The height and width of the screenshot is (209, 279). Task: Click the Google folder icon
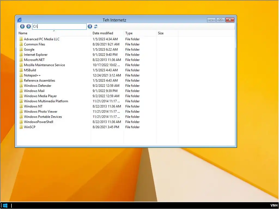click(x=21, y=49)
